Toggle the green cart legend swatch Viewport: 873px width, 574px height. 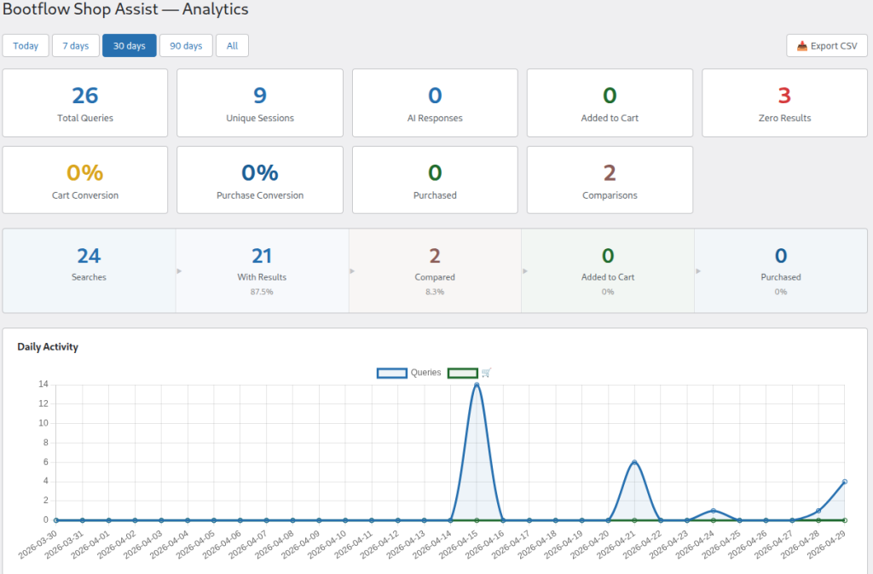tap(463, 373)
